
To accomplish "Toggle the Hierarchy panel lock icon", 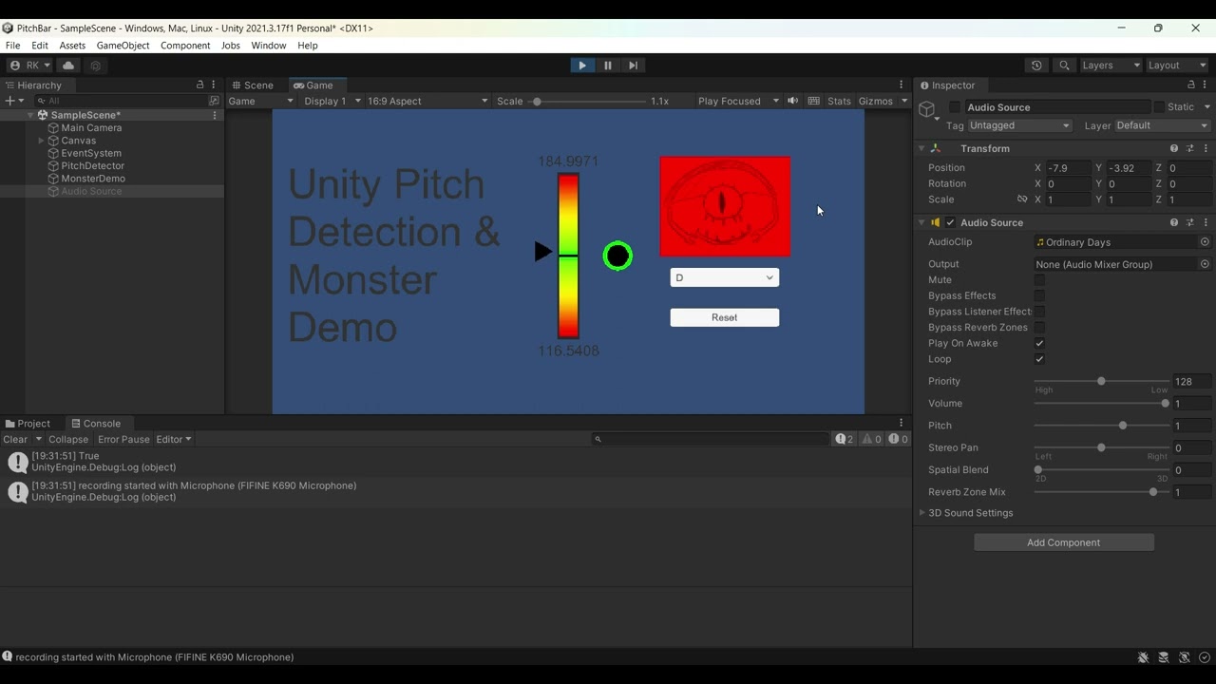I will [199, 85].
